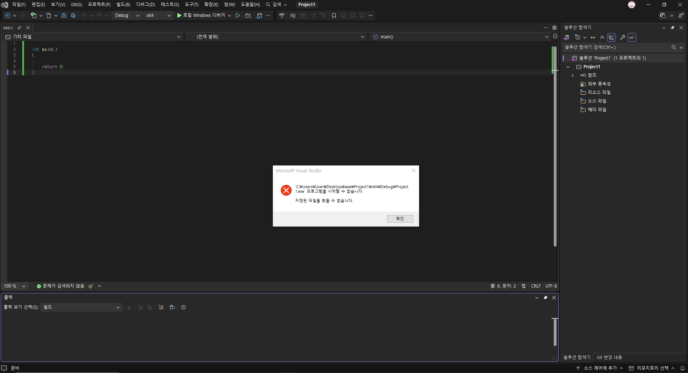Click the bookmark toggle icon in toolbar

click(x=334, y=15)
